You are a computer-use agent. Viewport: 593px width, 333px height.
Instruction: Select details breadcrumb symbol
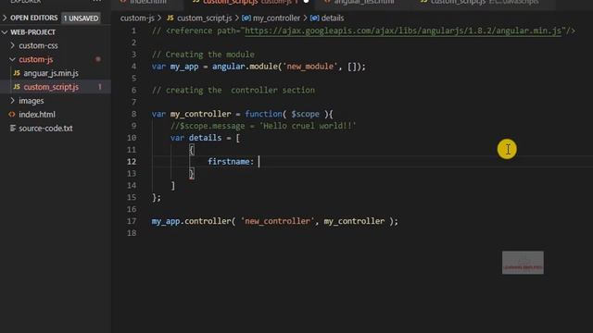click(x=333, y=18)
